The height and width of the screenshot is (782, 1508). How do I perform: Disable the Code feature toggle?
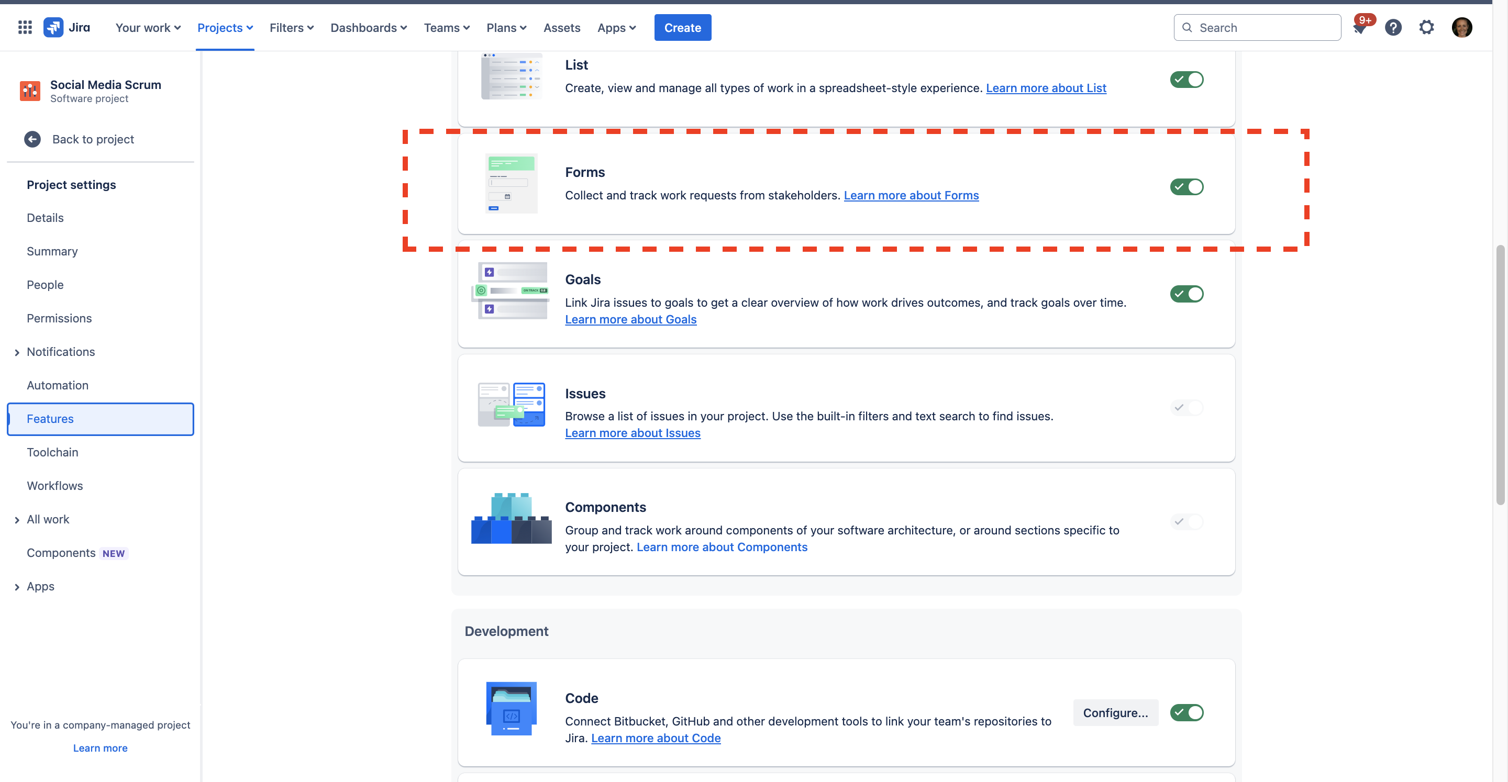pos(1186,712)
